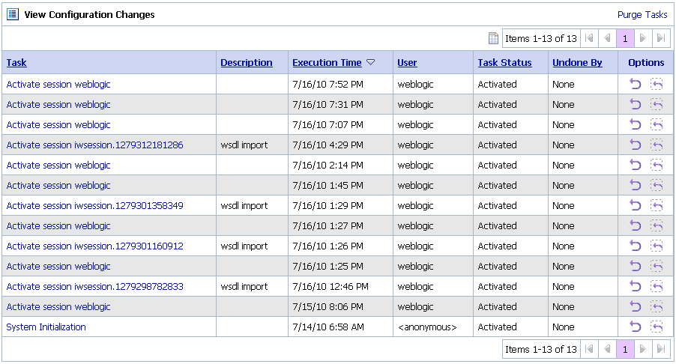Sort table by Task Status column

point(504,62)
